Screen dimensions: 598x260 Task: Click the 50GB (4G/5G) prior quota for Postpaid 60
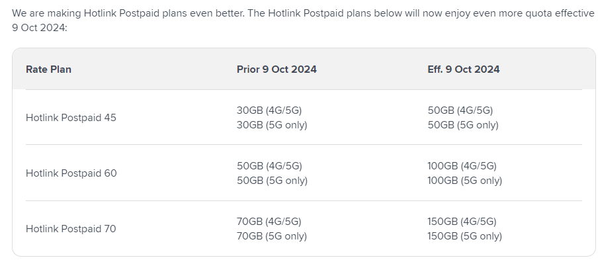click(x=269, y=166)
